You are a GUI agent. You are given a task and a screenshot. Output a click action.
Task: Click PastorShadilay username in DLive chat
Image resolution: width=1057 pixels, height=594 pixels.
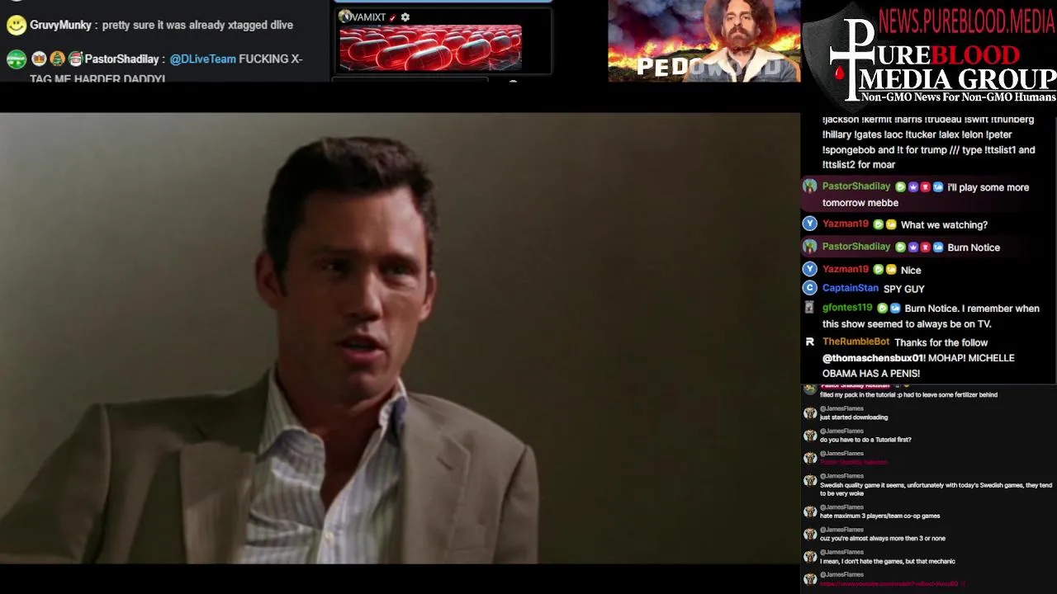(121, 59)
